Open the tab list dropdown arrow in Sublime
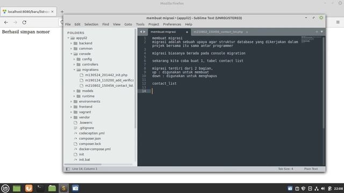Viewport: 344px width, 193px height. point(321,32)
